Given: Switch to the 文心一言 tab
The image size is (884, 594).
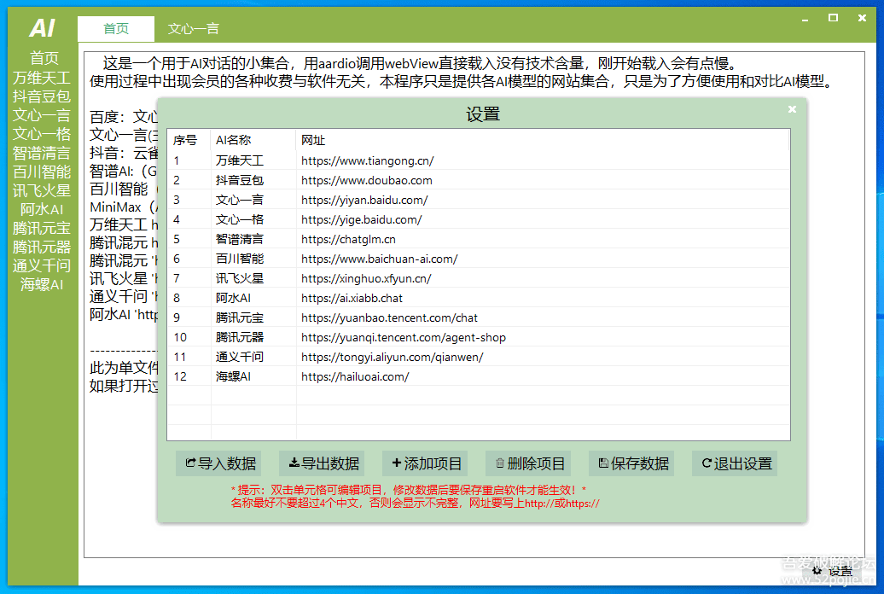Looking at the screenshot, I should click(x=194, y=28).
